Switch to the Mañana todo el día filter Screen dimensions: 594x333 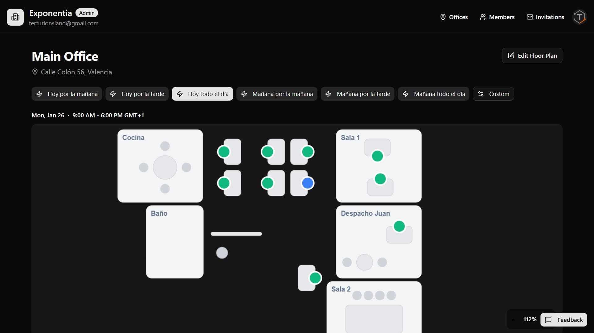433,94
